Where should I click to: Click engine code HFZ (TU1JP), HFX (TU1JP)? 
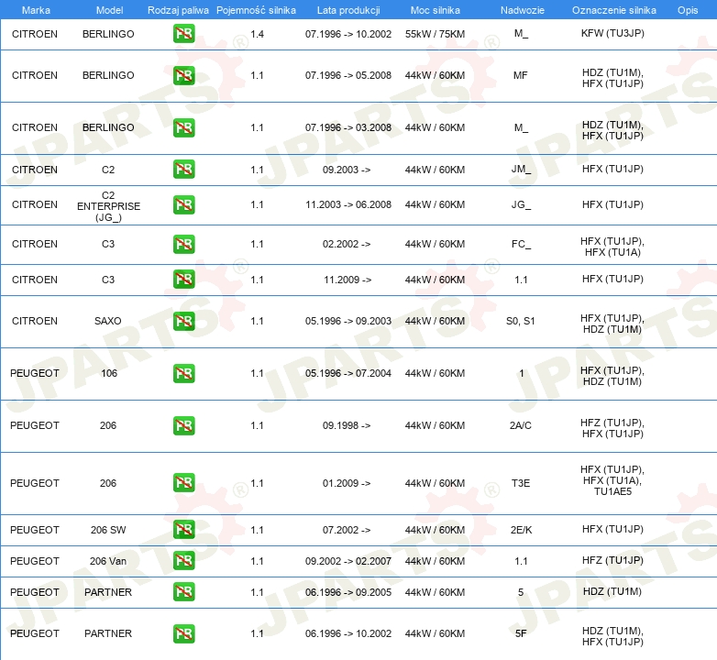[x=612, y=428]
